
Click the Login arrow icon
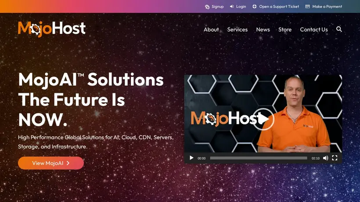coord(232,7)
